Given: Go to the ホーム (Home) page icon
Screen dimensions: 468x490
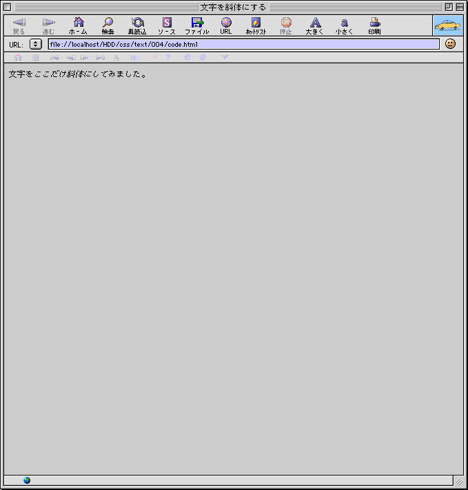Looking at the screenshot, I should [x=79, y=23].
